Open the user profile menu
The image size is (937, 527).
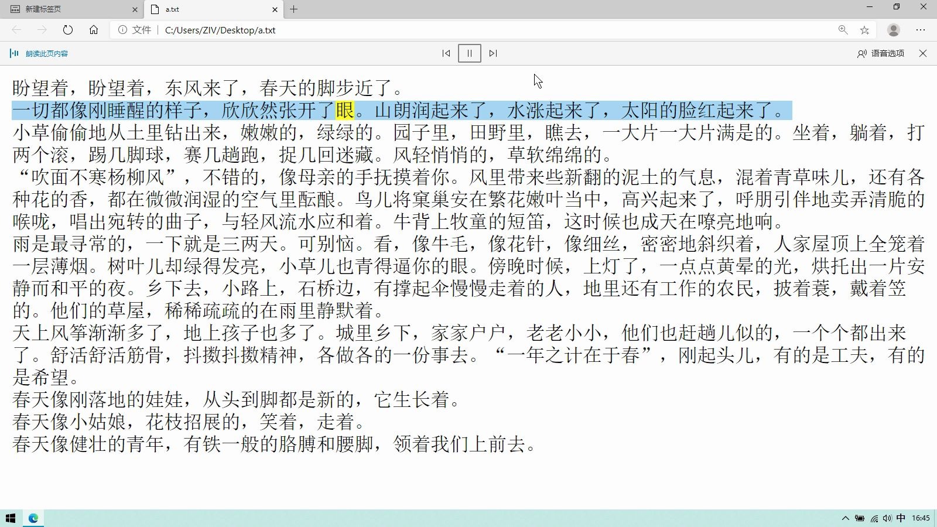tap(894, 30)
